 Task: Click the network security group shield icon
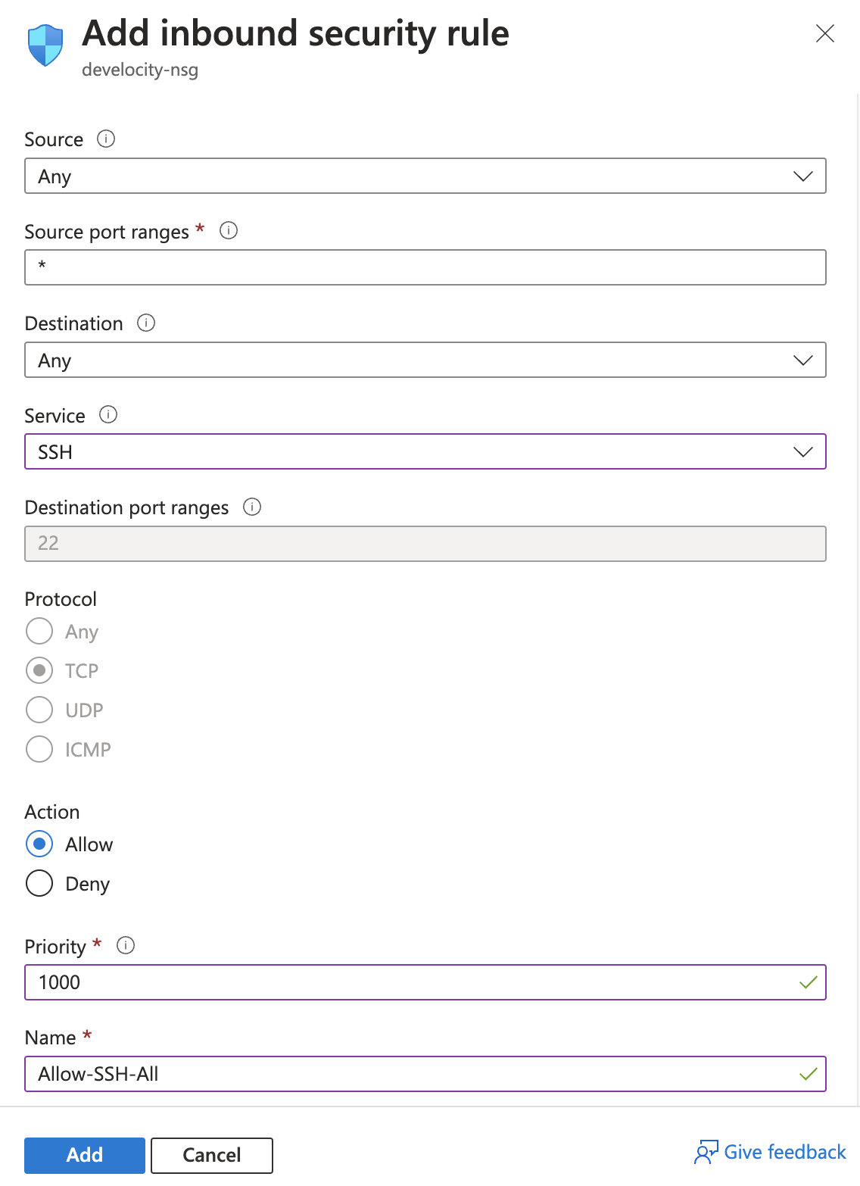pos(45,45)
